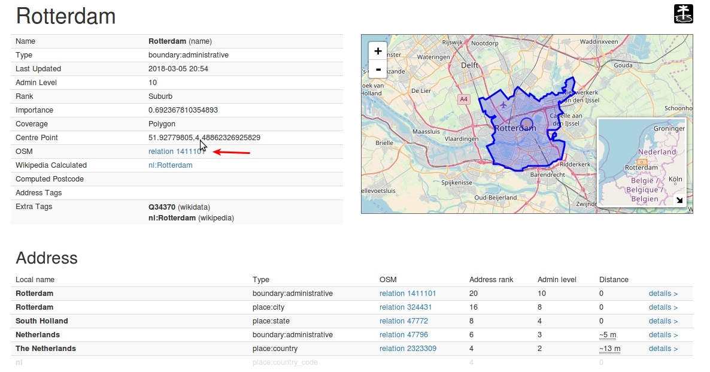710x372 pixels.
Task: Click the Barendrecht label on the map
Action: pyautogui.click(x=547, y=174)
